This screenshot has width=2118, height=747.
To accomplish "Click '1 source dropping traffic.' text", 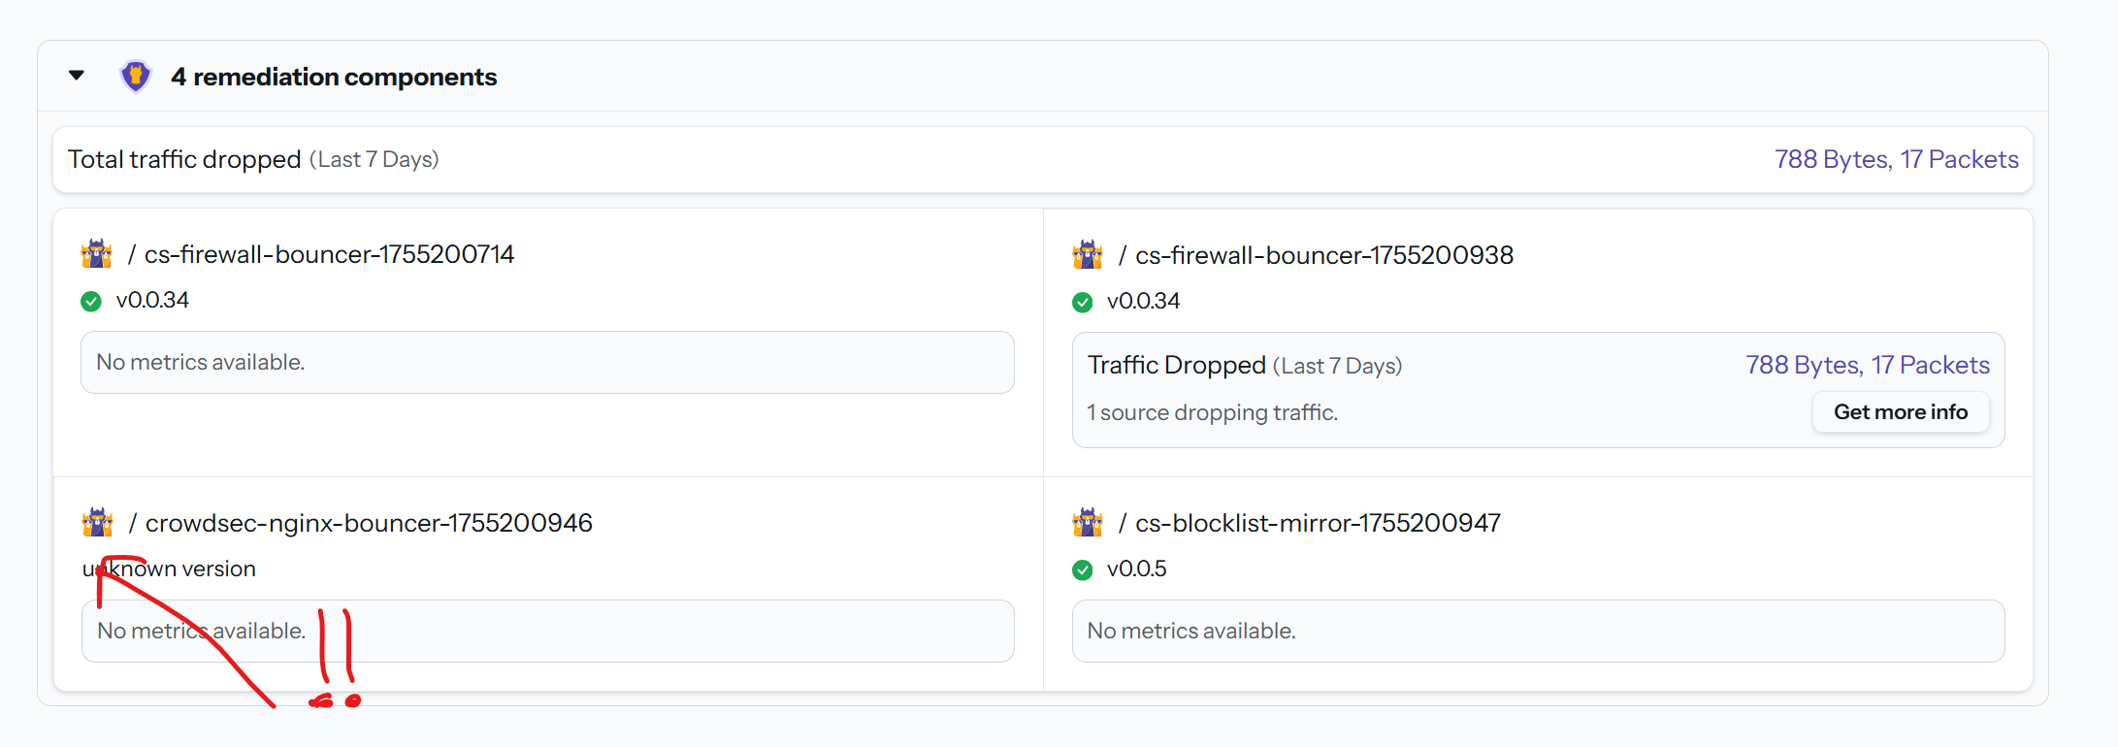I will tap(1213, 412).
